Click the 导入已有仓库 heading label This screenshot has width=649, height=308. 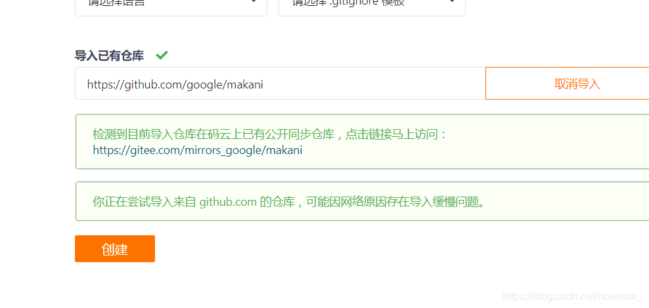point(109,56)
